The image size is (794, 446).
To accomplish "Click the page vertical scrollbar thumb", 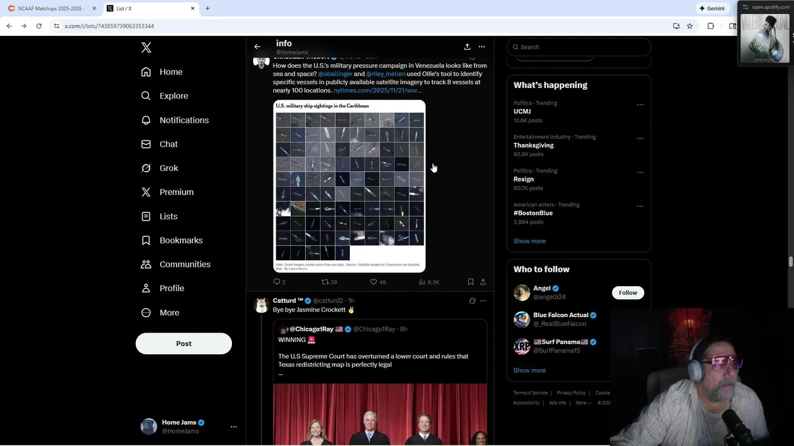I will click(791, 261).
